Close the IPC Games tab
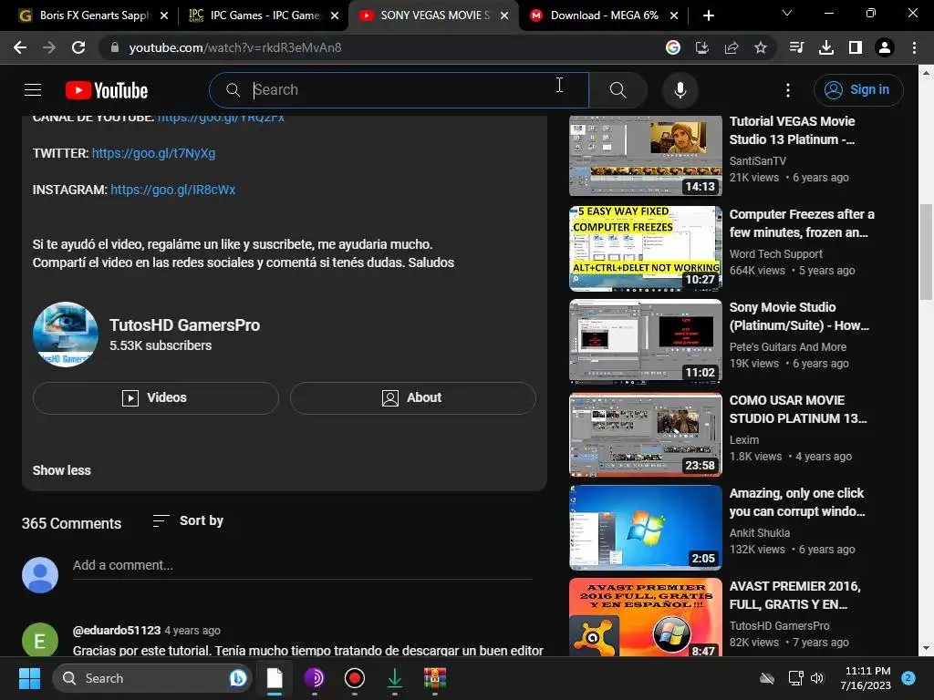934x700 pixels. tap(335, 15)
